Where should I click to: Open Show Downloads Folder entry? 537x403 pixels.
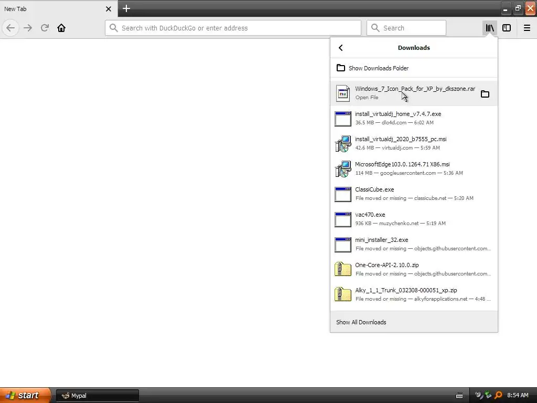[414, 68]
